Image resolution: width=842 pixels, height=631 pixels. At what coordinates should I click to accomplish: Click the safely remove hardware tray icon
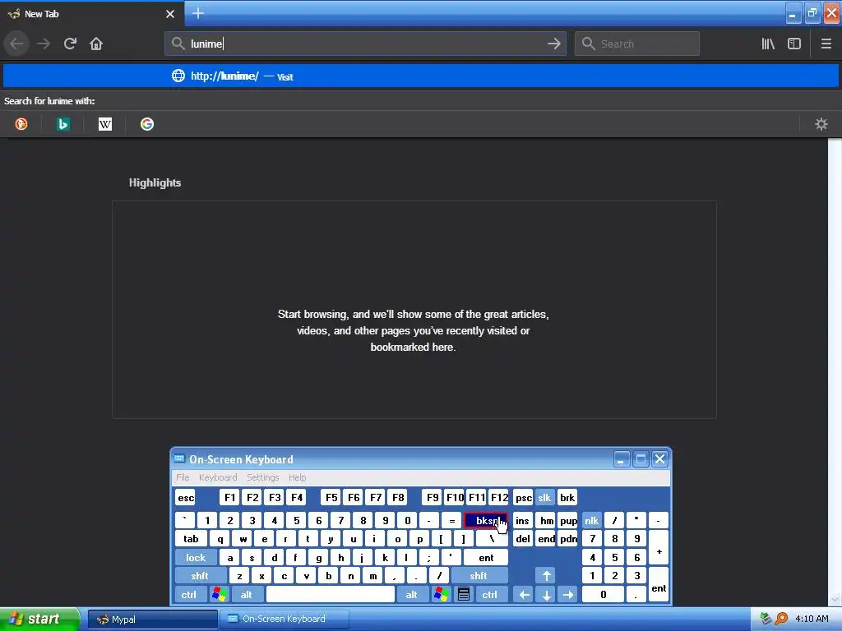pyautogui.click(x=766, y=619)
